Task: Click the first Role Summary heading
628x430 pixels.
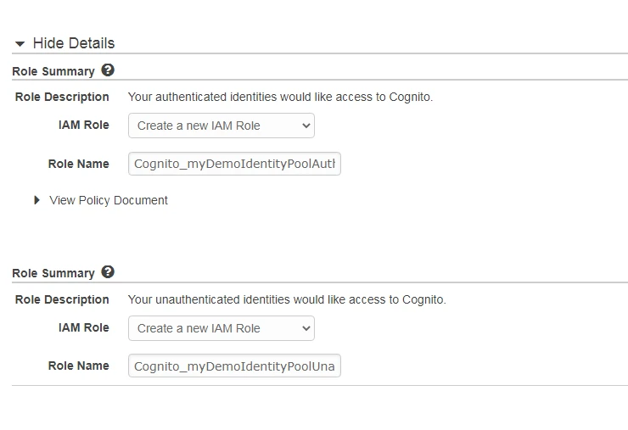Action: [x=53, y=70]
